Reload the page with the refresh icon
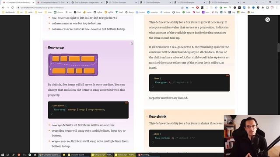This screenshot has width=280, height=157. click(13, 8)
